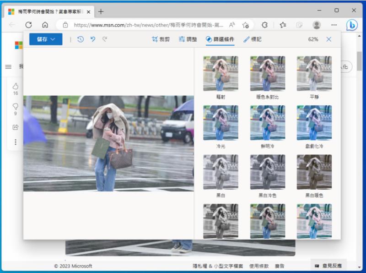Apply the 鮮明冷 filter thumbnail
The width and height of the screenshot is (366, 273).
tap(268, 123)
